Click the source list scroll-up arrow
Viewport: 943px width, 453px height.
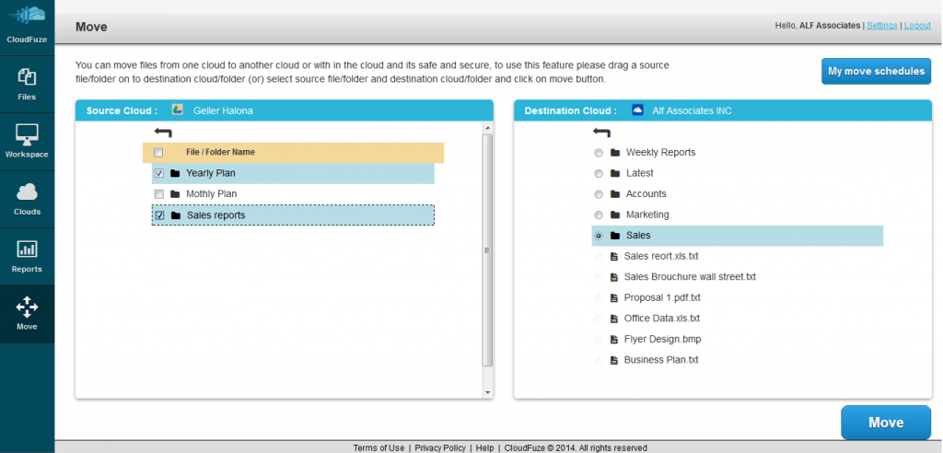tap(488, 128)
